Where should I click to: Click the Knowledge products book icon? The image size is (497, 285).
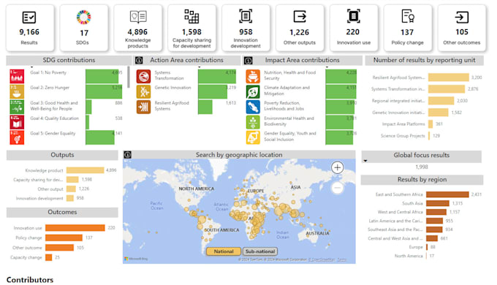[x=138, y=17]
